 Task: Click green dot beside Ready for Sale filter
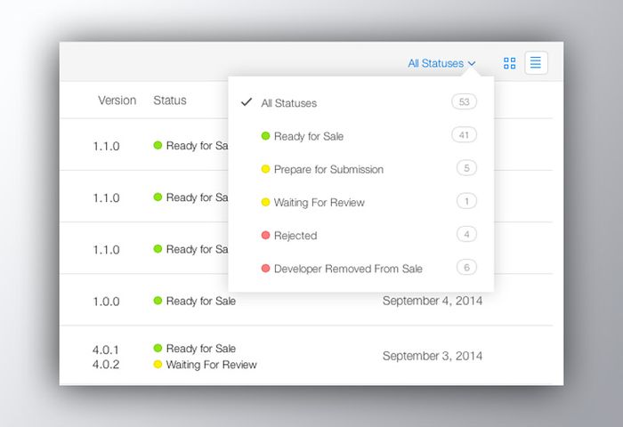(265, 136)
